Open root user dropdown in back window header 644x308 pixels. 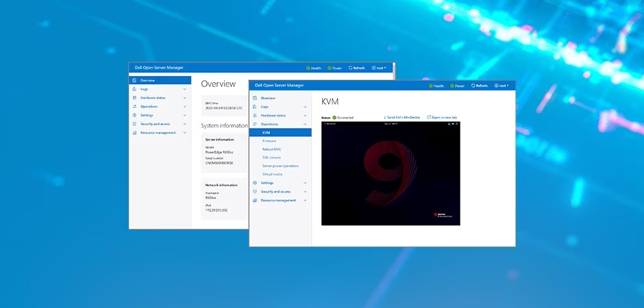(379, 68)
